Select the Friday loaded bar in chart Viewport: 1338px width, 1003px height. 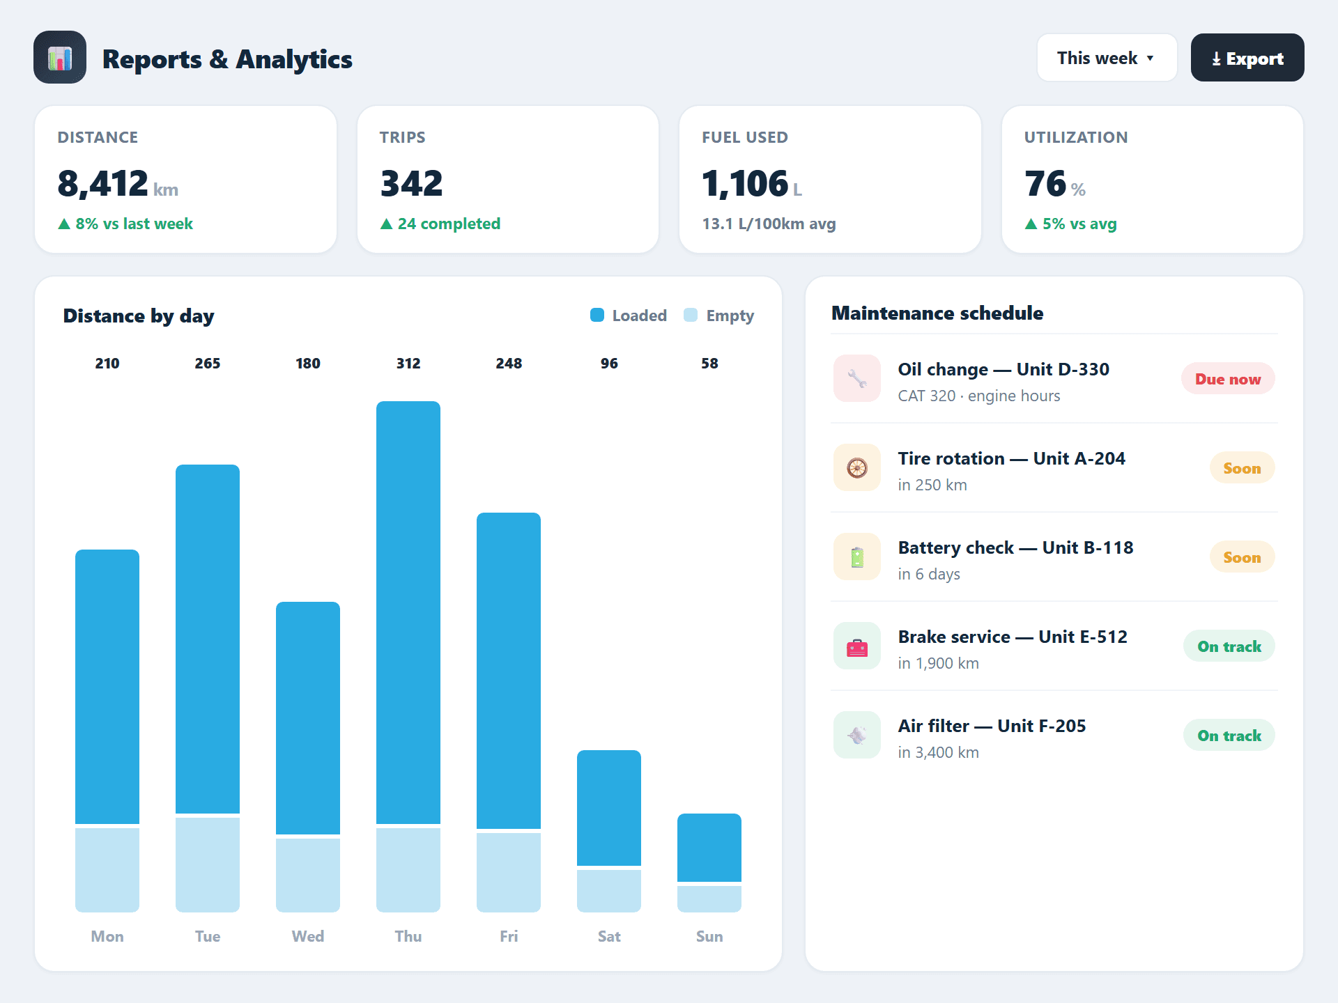pyautogui.click(x=509, y=671)
